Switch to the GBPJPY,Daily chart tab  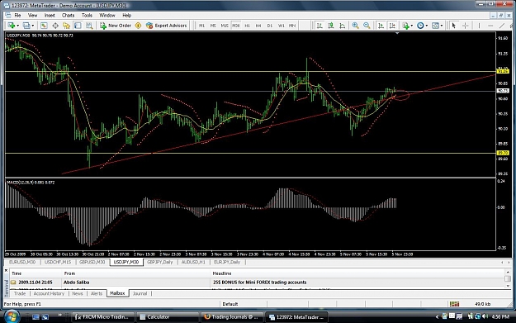[160, 262]
